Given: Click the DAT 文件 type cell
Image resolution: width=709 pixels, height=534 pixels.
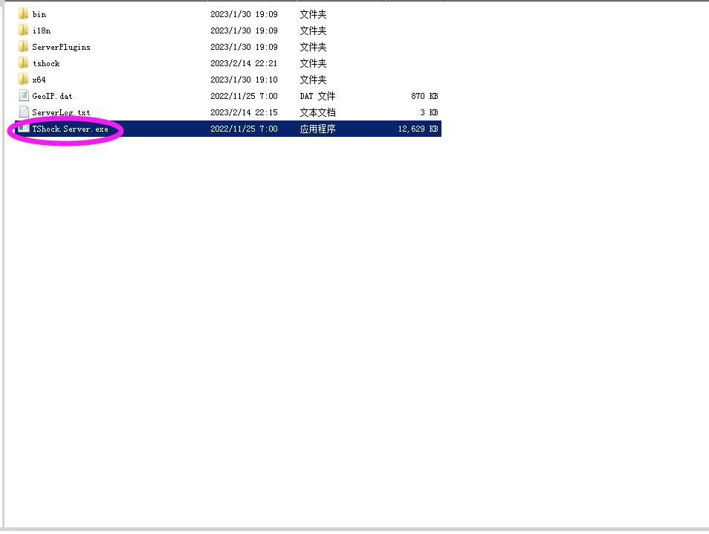Looking at the screenshot, I should (317, 96).
